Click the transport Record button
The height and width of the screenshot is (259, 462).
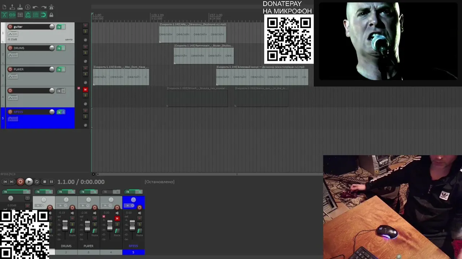pyautogui.click(x=20, y=182)
